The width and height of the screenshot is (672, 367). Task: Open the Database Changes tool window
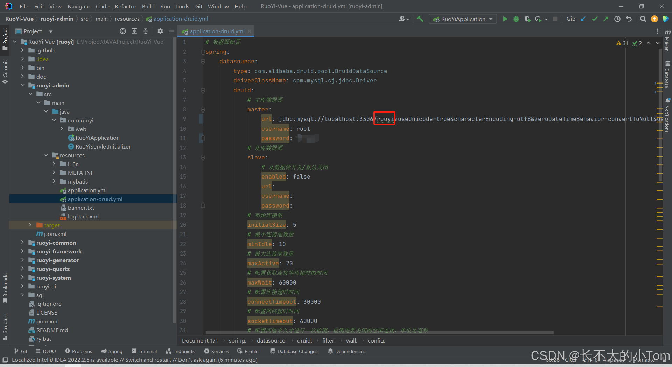tap(294, 351)
